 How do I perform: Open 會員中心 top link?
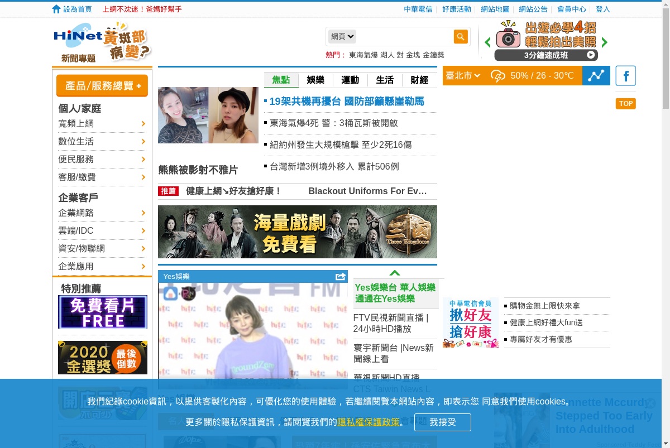(572, 9)
